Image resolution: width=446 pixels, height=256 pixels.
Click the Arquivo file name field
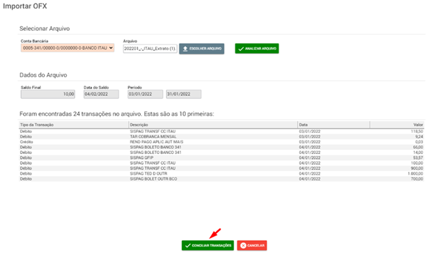tap(150, 49)
